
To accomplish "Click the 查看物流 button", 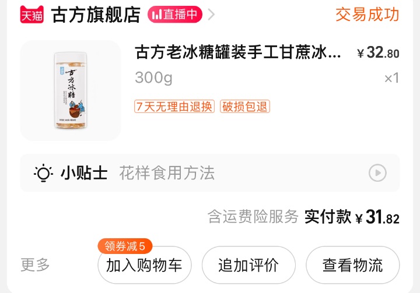I will 353,265.
